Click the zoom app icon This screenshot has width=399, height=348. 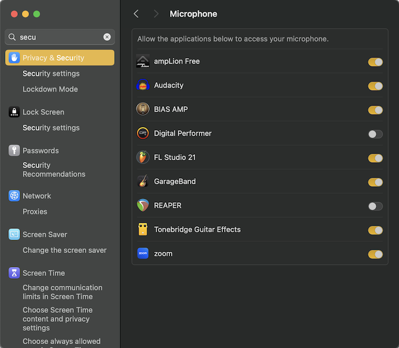point(142,254)
